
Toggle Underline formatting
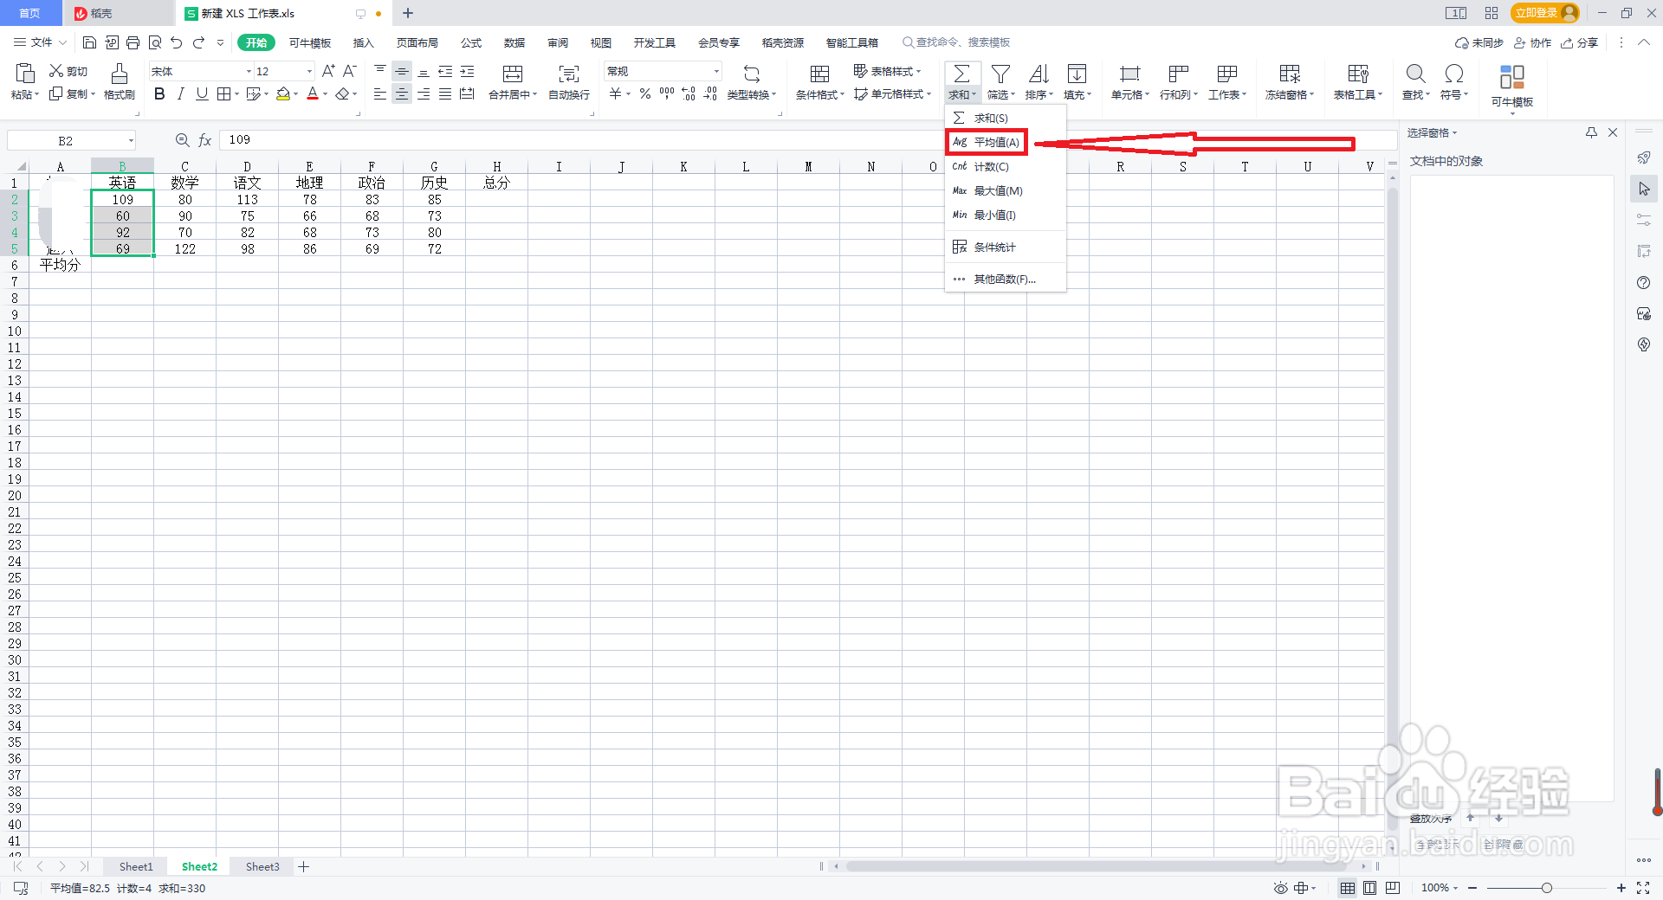[x=202, y=93]
